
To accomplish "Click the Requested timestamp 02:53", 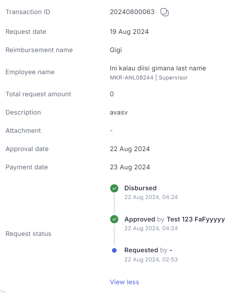I will pos(151,260).
